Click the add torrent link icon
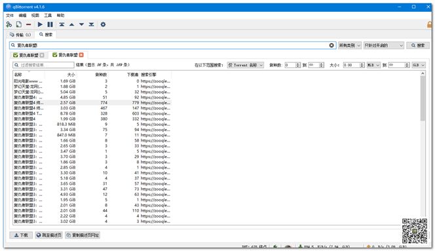435x251 pixels. click(x=9, y=25)
